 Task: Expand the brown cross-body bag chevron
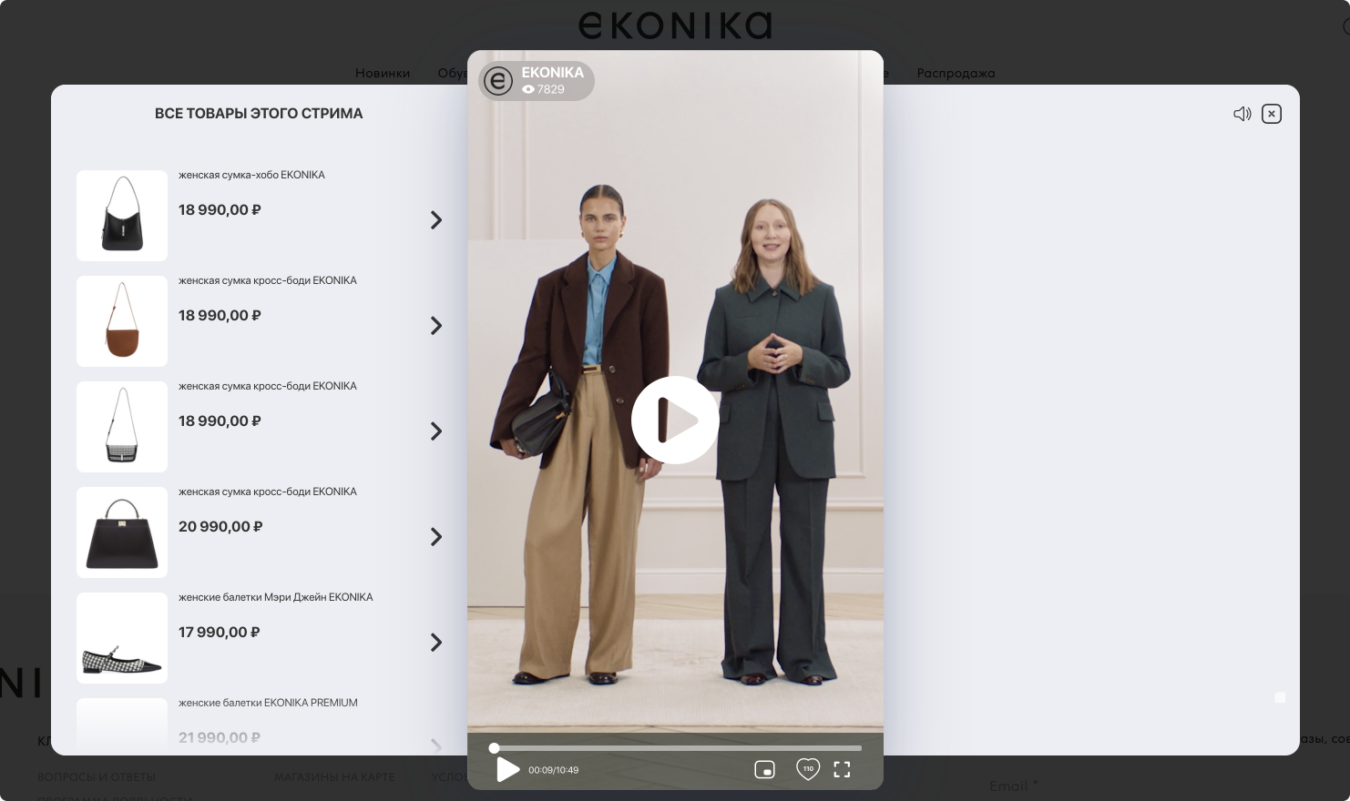(435, 326)
